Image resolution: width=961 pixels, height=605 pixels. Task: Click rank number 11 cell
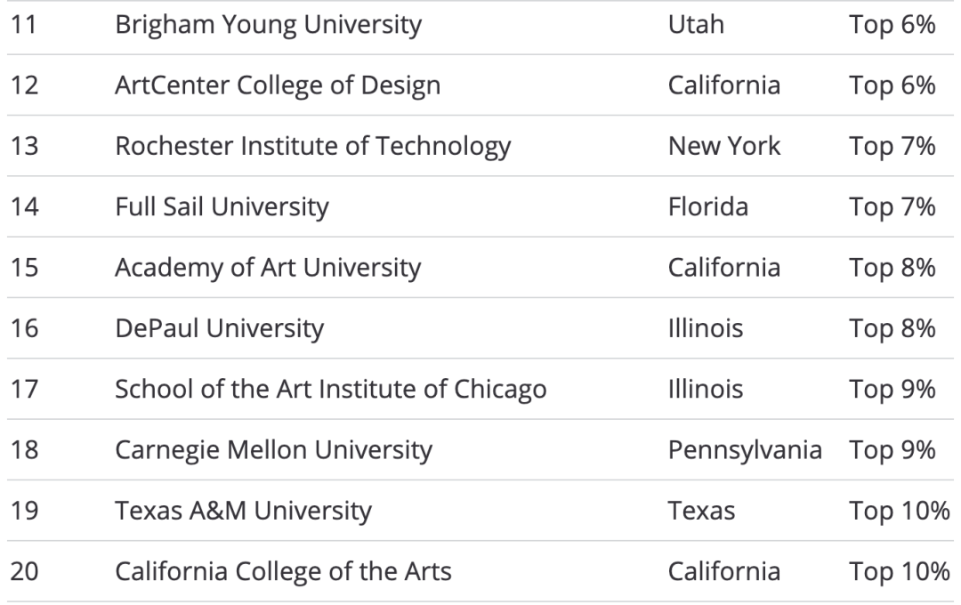(24, 25)
